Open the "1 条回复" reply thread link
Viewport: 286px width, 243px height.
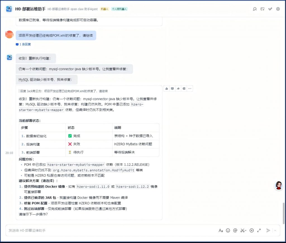coord(23,44)
